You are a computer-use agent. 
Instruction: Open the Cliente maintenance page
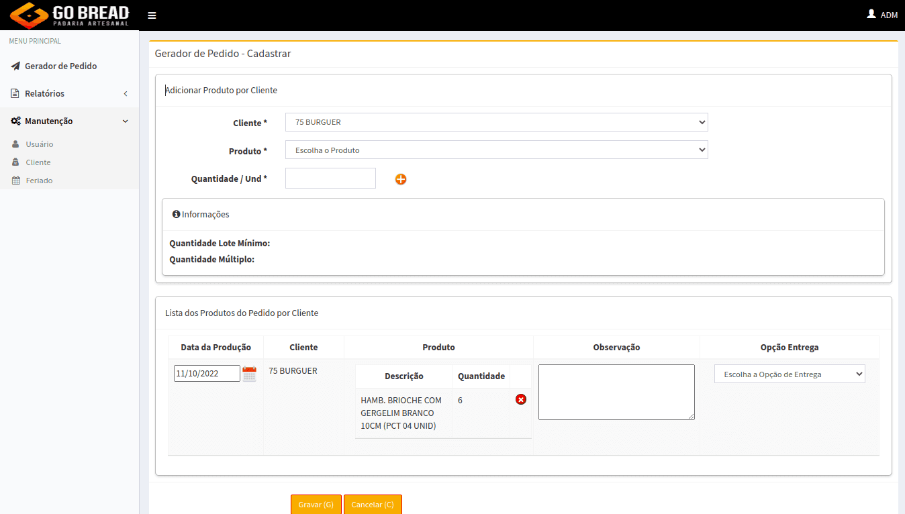(38, 162)
